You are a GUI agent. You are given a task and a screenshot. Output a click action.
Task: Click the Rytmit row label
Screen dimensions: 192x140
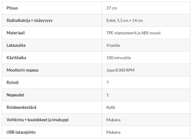coord(13,83)
